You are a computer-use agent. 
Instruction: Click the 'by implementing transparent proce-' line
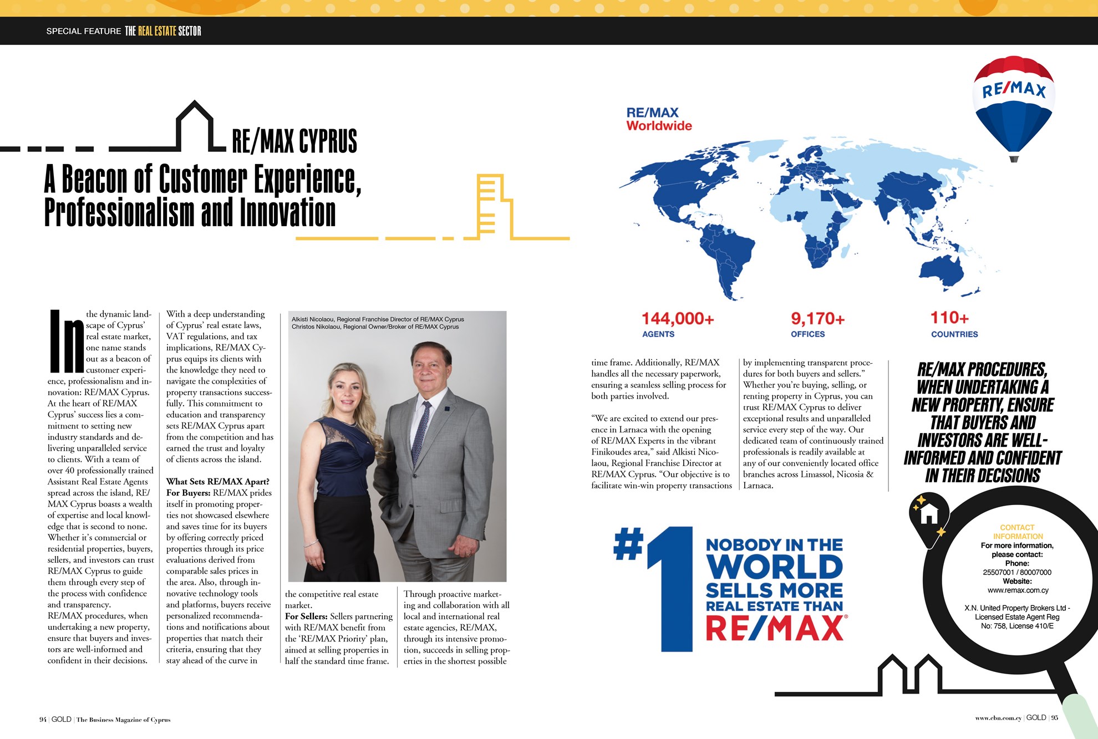click(x=808, y=363)
